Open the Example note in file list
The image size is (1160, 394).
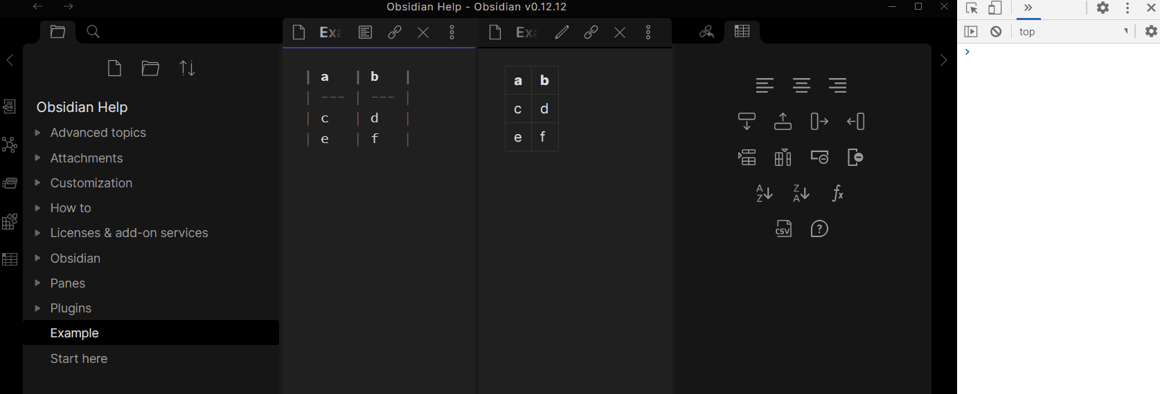(x=151, y=333)
